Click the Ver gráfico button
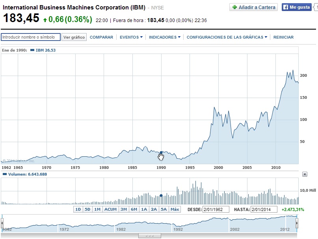318x239 pixels. [74, 37]
